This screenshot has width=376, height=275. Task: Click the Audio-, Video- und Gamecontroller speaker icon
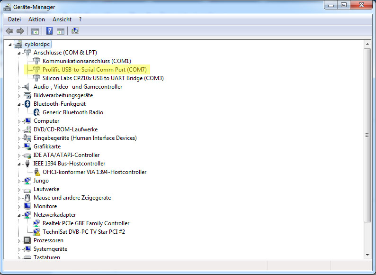pos(27,87)
